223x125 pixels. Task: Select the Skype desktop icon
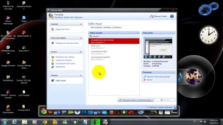[x=24, y=19]
